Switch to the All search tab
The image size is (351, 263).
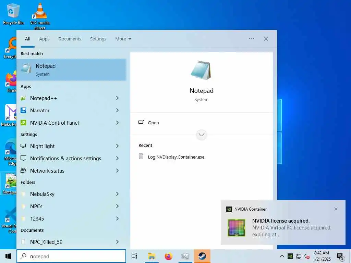27,39
